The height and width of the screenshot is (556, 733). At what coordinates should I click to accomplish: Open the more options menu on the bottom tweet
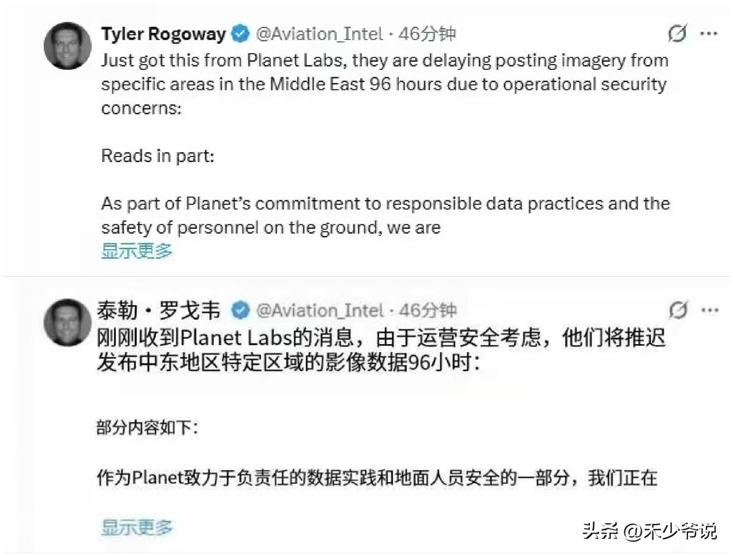pyautogui.click(x=711, y=310)
